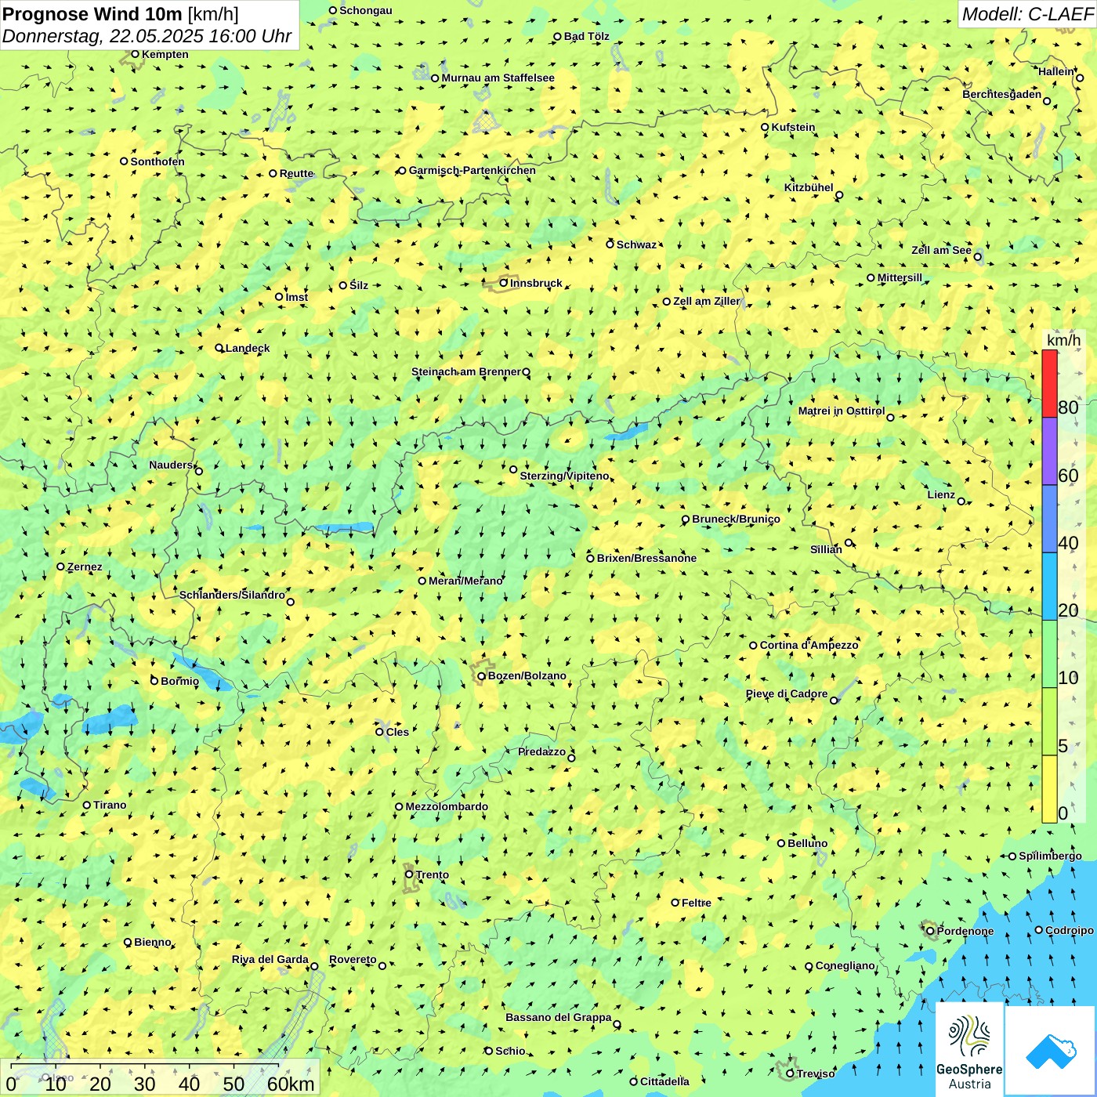Click the Meran/Merano label
The height and width of the screenshot is (1097, 1097).
click(465, 581)
